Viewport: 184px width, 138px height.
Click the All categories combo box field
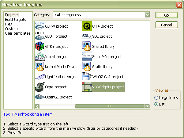102,15
